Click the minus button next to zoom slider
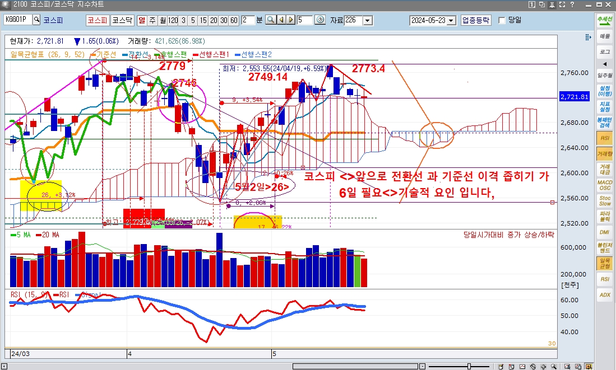 [x=422, y=367]
